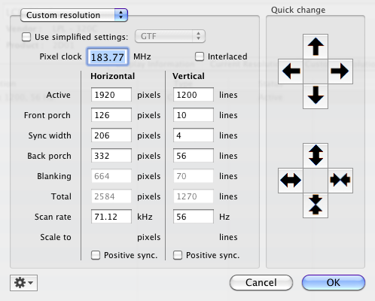Viewport: 375px width, 301px height.
Task: Enable Use simplified settings checkbox
Action: point(26,37)
